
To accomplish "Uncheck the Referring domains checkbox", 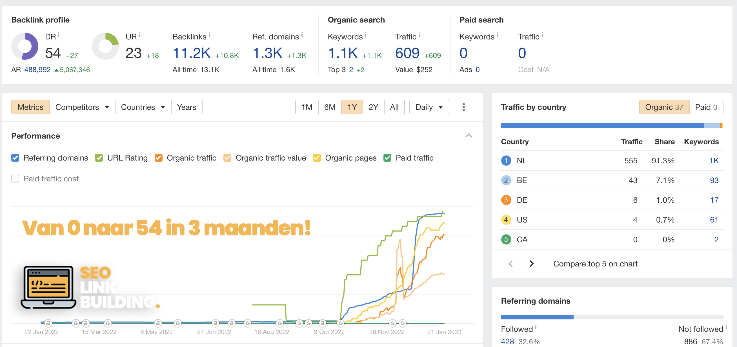I will 15,158.
